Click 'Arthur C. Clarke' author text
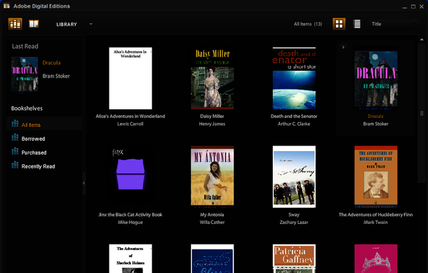428x273 pixels. 294,123
